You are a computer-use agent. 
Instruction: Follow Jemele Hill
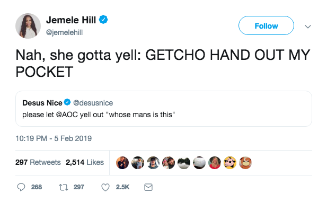point(266,25)
